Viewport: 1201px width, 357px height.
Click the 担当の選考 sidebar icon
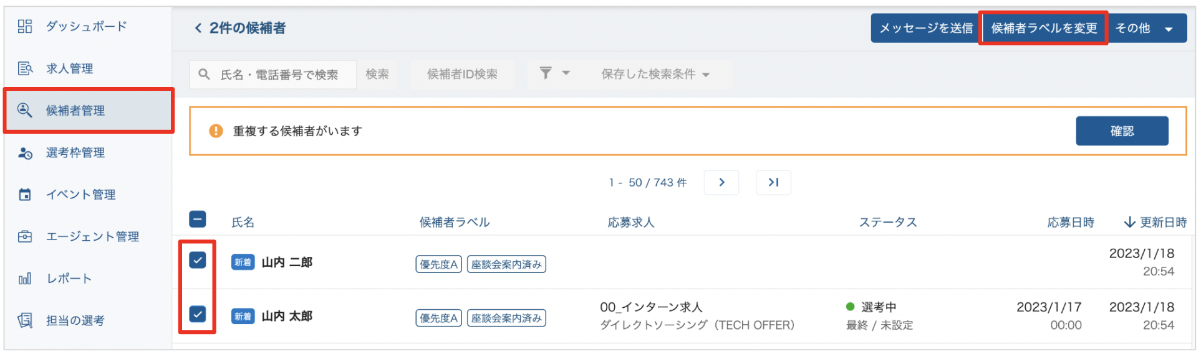pyautogui.click(x=25, y=320)
